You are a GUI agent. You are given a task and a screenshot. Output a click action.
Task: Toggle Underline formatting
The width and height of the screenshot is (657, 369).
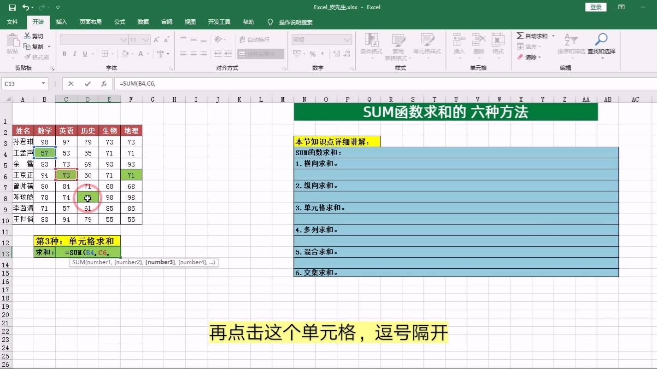tap(85, 54)
